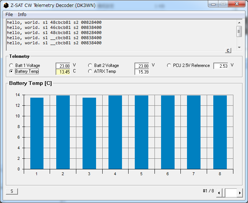Screen dimensions: 248x203
Task: Click the last log line in text box
Action: coord(54,43)
